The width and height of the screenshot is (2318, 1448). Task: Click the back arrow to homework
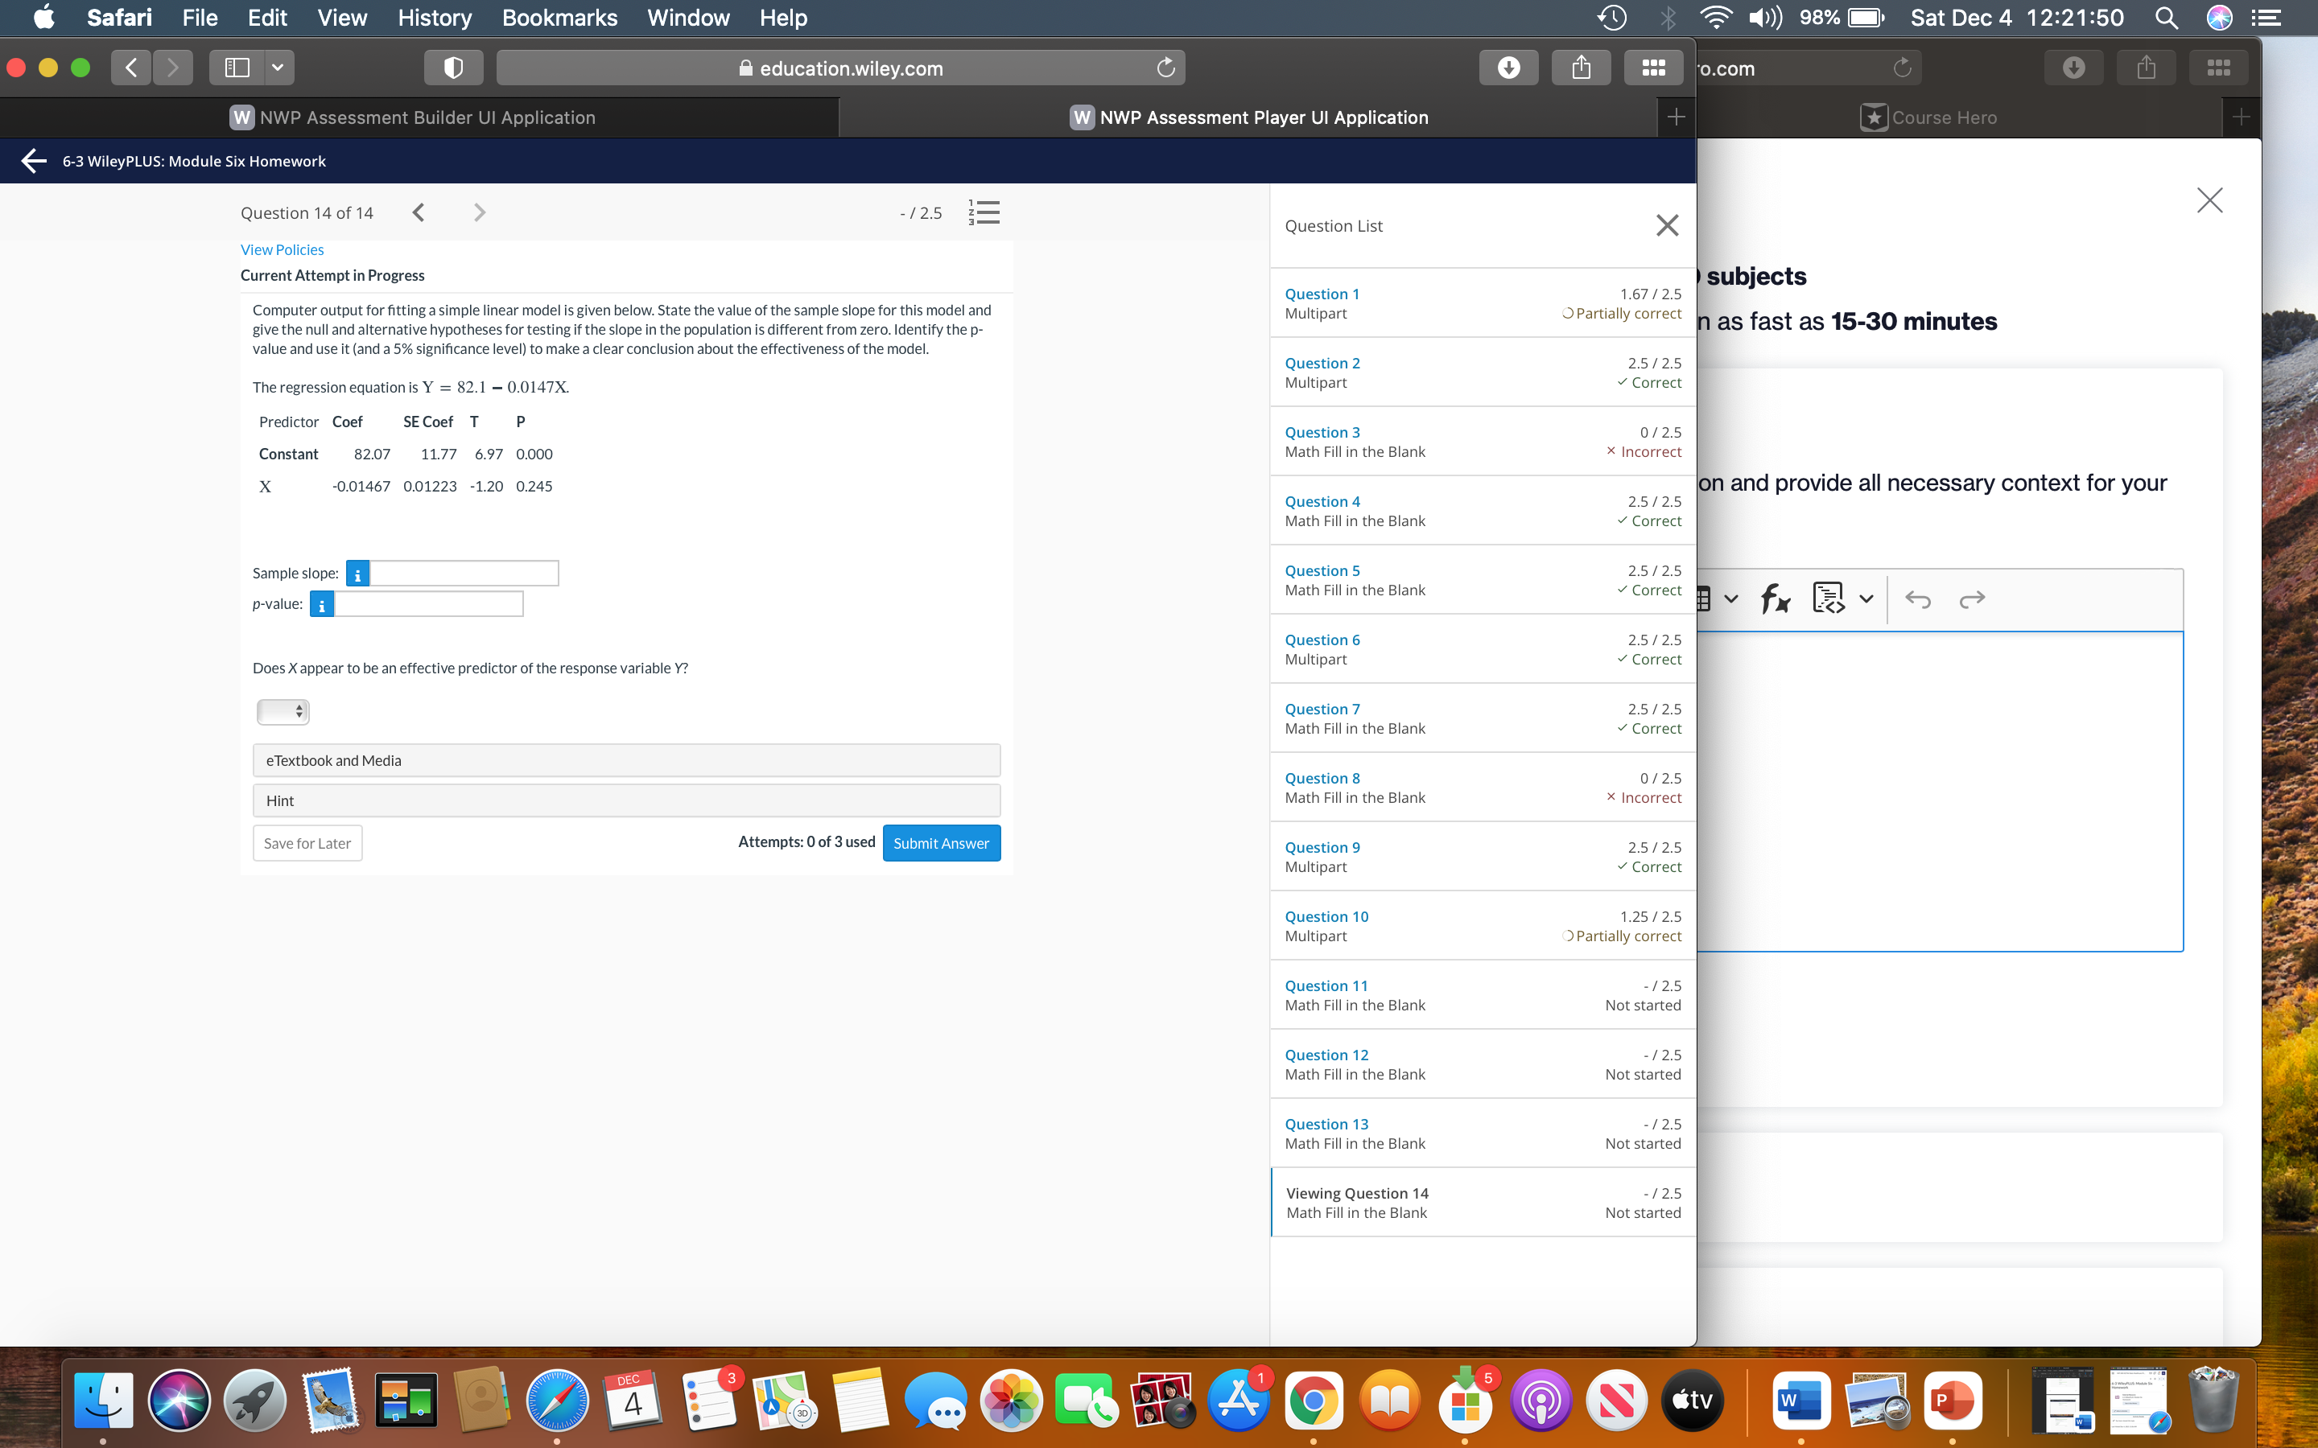[34, 161]
